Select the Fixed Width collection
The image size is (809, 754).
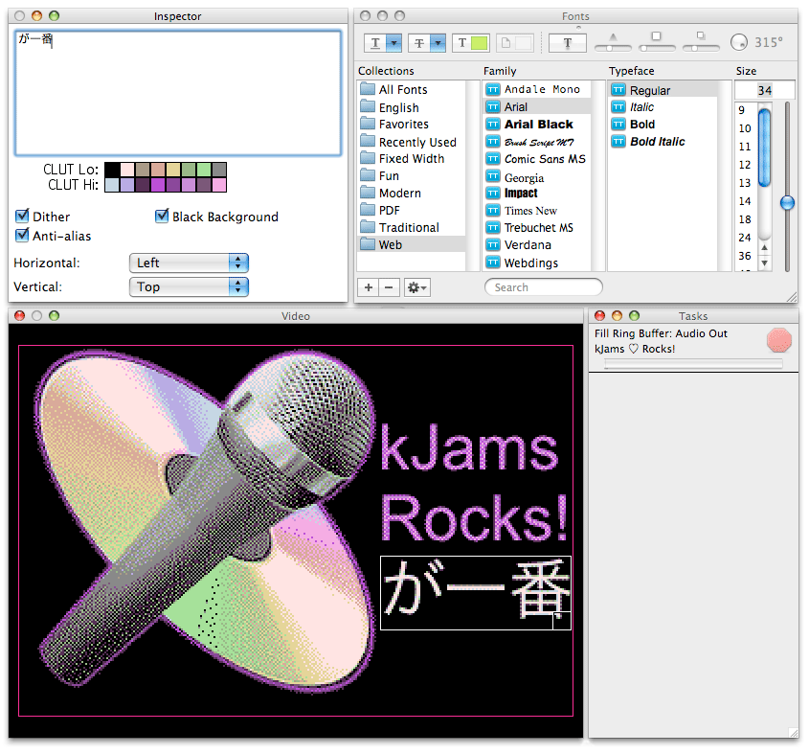pos(412,158)
